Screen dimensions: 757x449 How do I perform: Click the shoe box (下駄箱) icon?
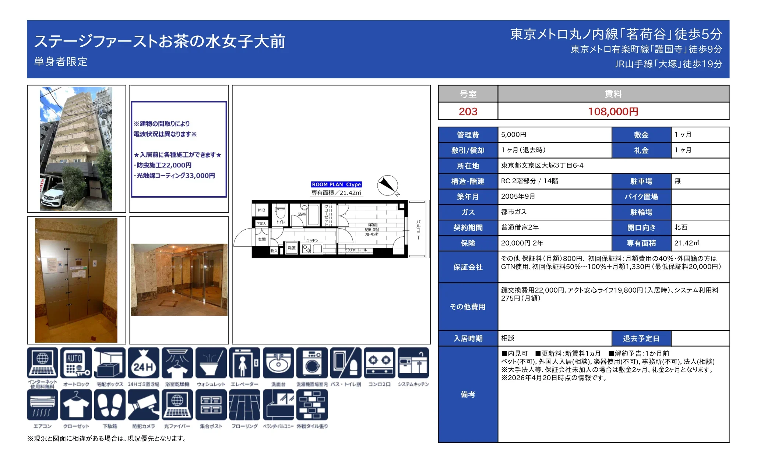tap(110, 405)
